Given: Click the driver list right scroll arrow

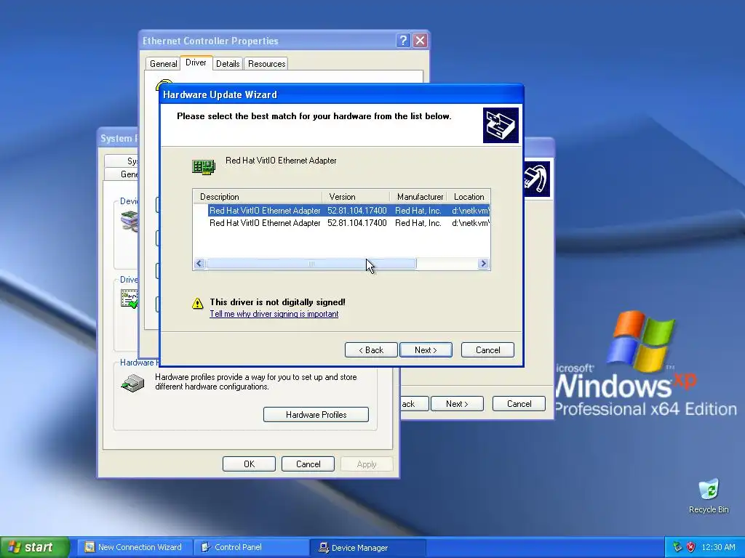Looking at the screenshot, I should [x=483, y=264].
